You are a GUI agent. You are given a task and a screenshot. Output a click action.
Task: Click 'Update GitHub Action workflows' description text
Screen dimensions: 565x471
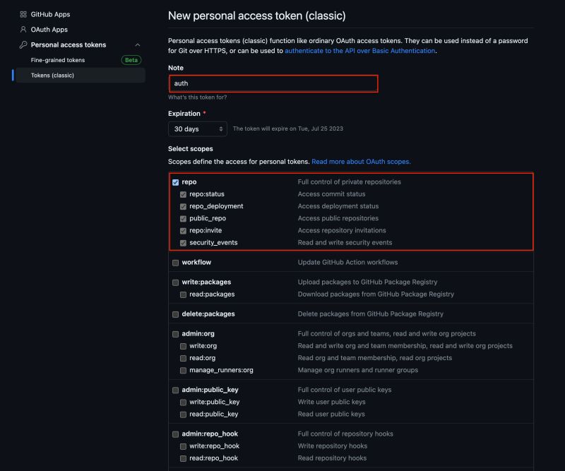click(x=347, y=263)
